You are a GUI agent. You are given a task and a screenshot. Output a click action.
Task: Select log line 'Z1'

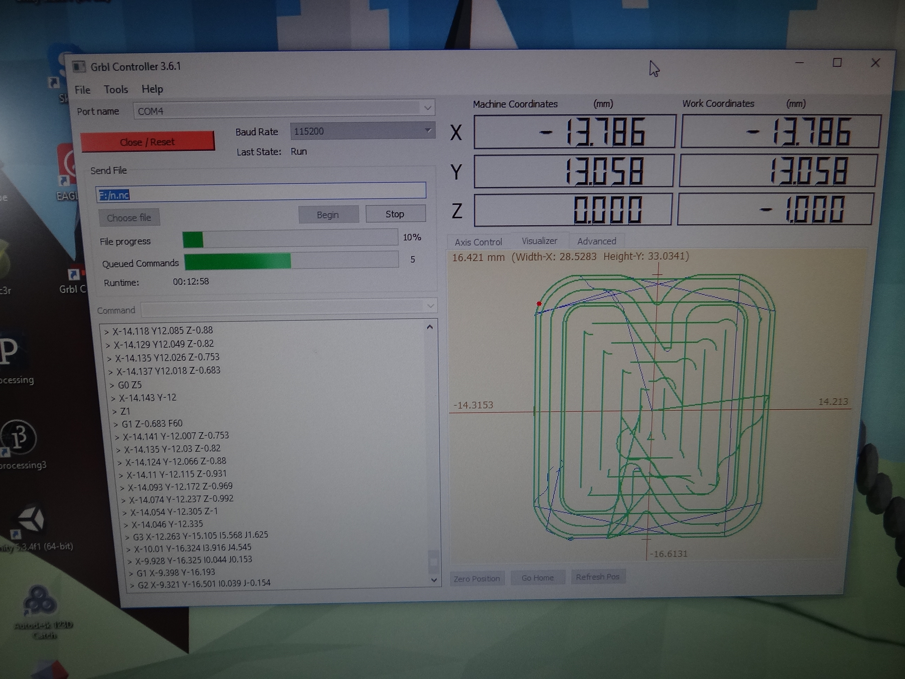(x=125, y=411)
